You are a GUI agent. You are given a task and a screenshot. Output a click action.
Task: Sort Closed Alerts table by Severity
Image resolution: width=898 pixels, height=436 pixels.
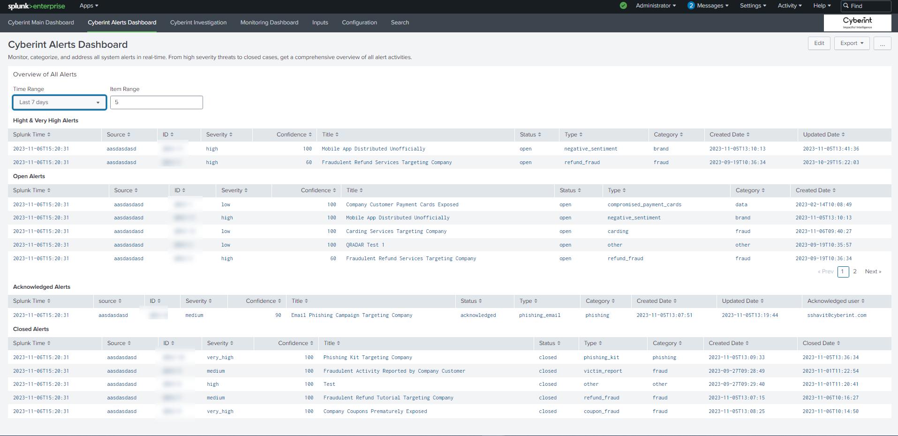click(220, 343)
